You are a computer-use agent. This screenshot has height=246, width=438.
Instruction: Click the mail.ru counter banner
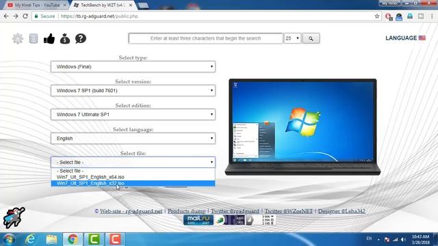pos(198,220)
